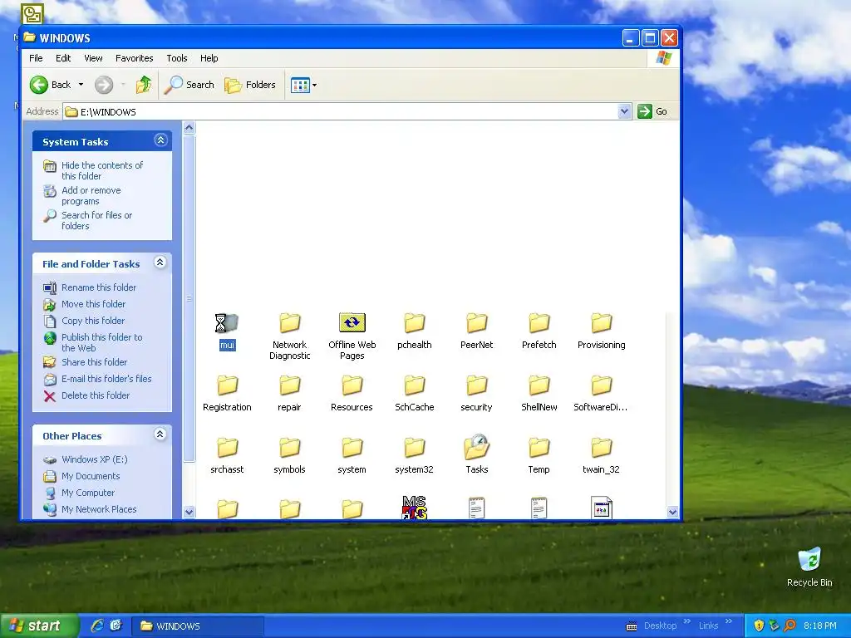The height and width of the screenshot is (638, 851).
Task: Expand the Address bar dropdown arrow
Action: point(625,111)
